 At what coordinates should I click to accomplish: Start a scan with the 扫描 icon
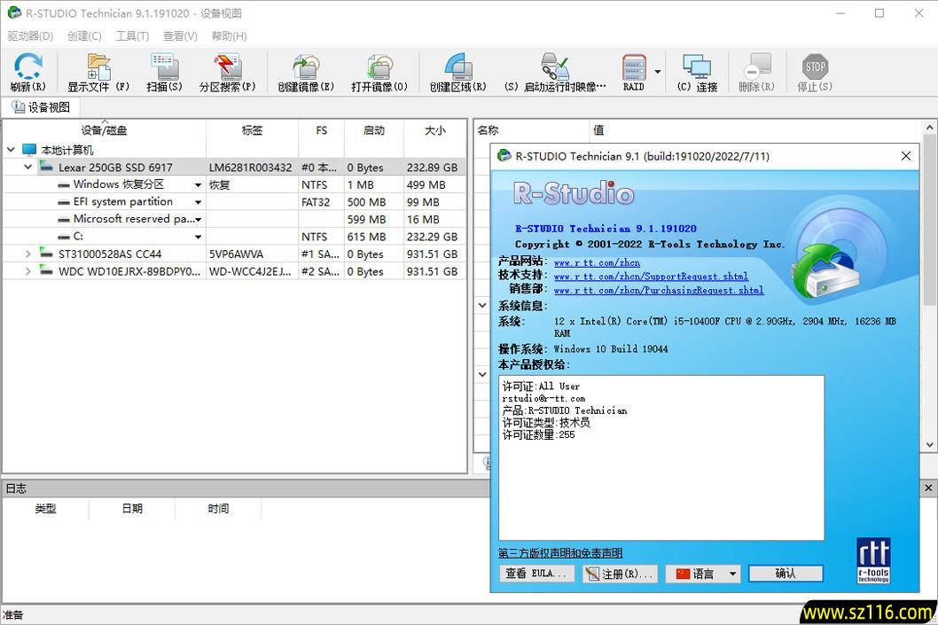[x=164, y=71]
